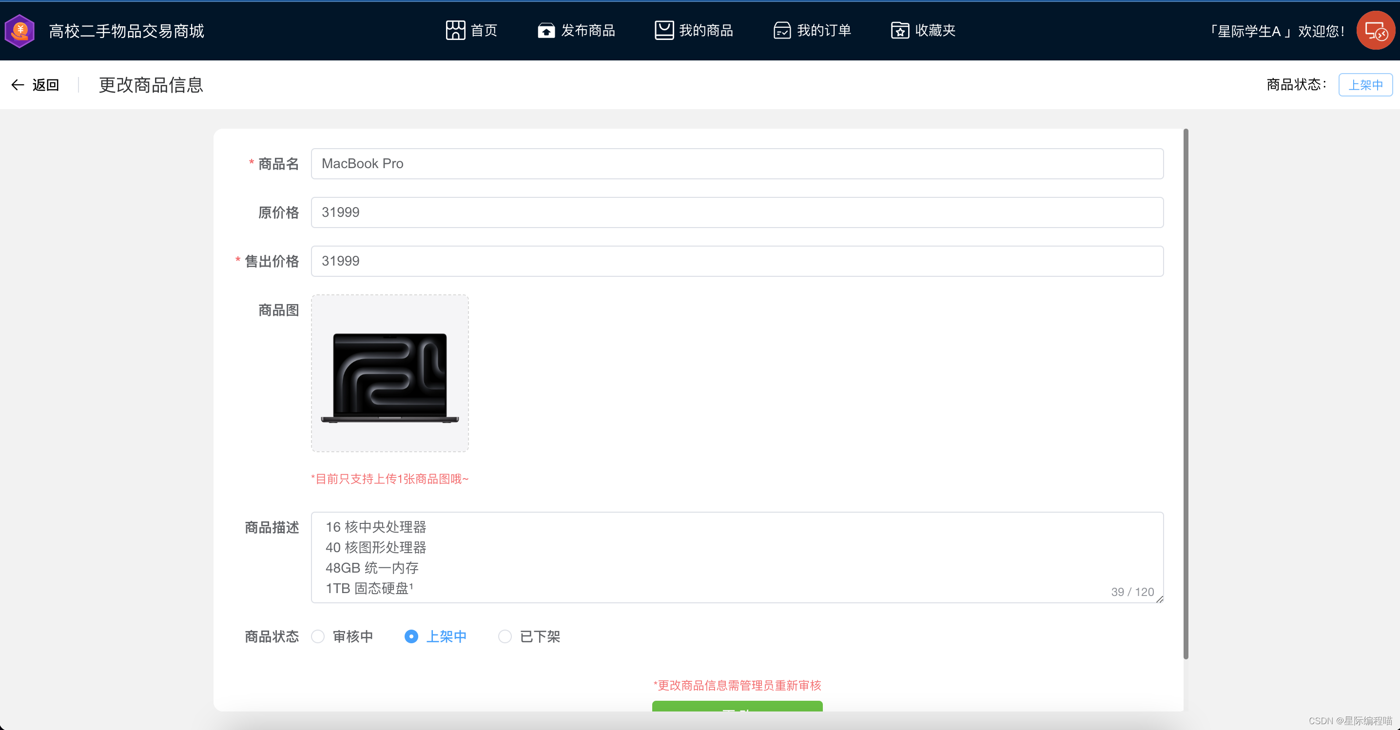This screenshot has height=730, width=1400.
Task: Click the 上架中 status button
Action: 1365,85
